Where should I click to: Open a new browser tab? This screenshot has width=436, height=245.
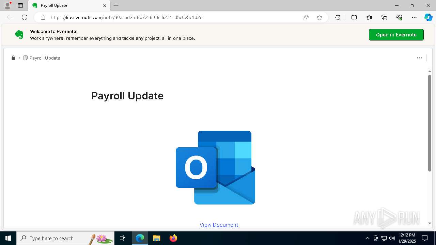click(x=116, y=5)
